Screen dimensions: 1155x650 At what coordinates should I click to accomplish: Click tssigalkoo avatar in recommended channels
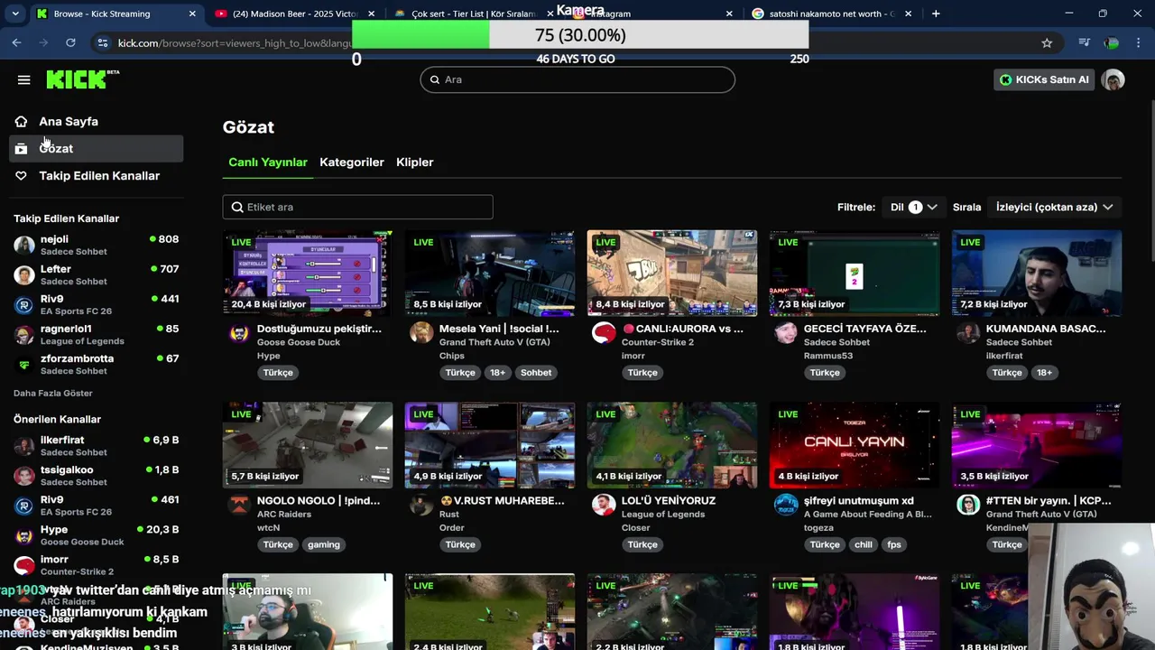(24, 475)
